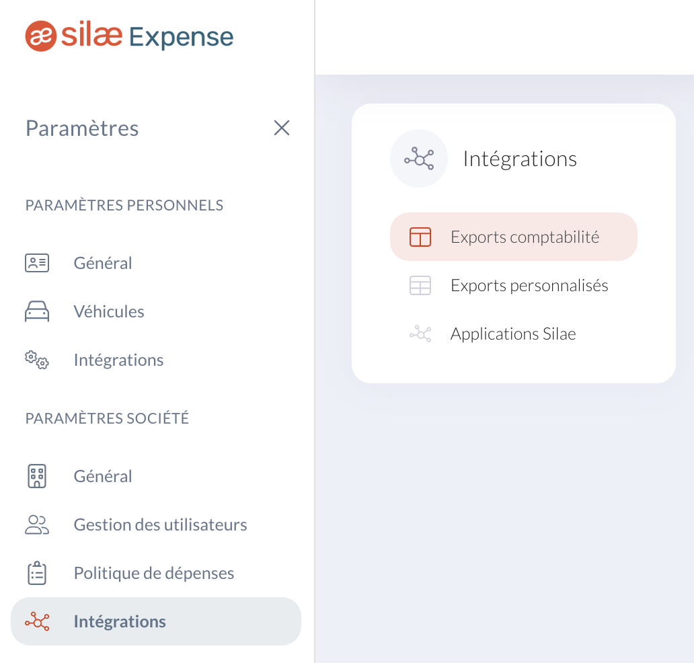This screenshot has width=694, height=663.
Task: Click the red network icon in the sidebar
Action: [37, 621]
